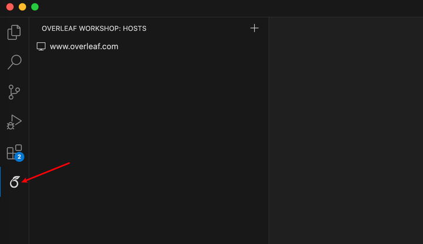Add a new Overleaf host
Viewport: 423px width, 244px height.
click(x=254, y=28)
